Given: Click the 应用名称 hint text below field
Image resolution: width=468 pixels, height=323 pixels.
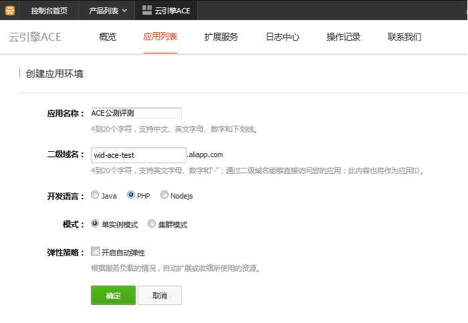Looking at the screenshot, I should 174,129.
